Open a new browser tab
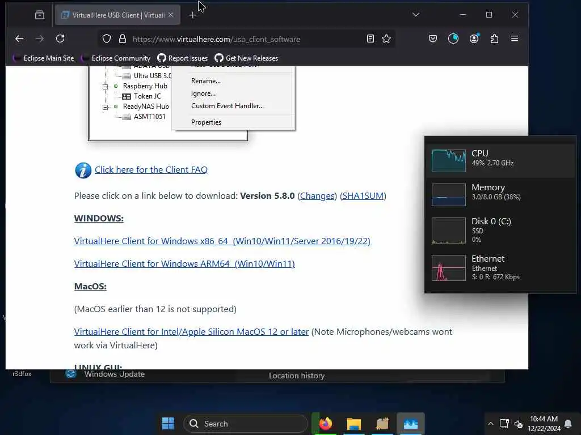 [x=192, y=15]
